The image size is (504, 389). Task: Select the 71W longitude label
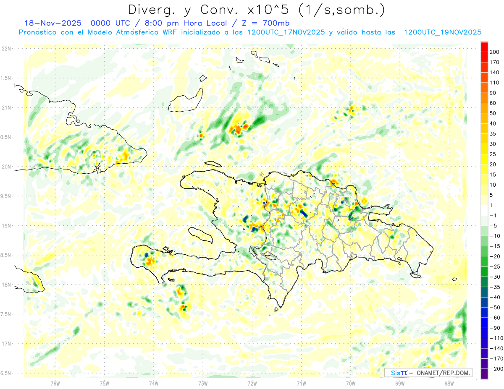[301, 383]
